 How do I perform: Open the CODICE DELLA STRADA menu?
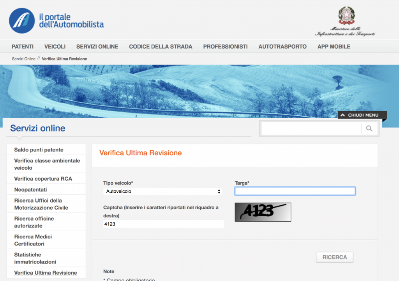[x=161, y=47]
